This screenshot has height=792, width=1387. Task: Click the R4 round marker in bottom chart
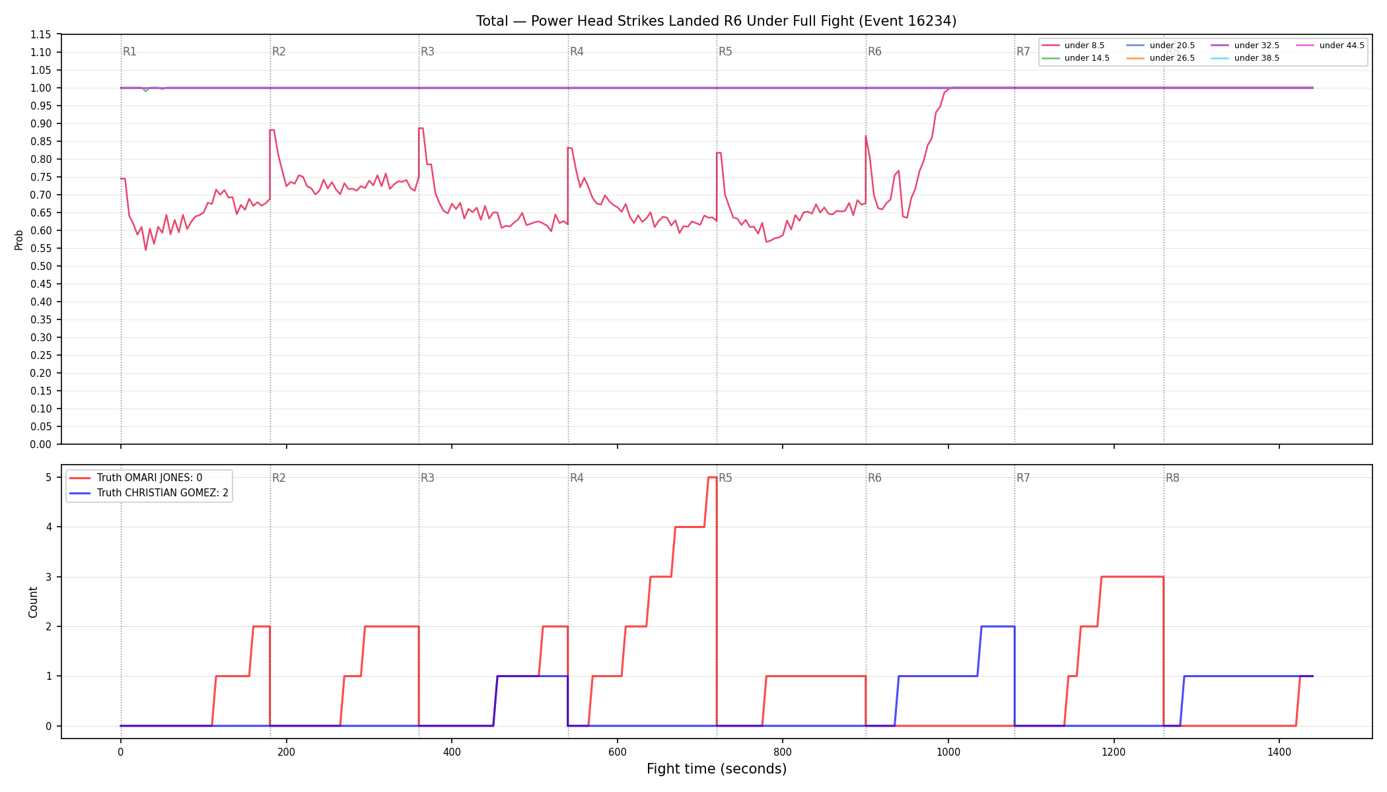[x=577, y=478]
